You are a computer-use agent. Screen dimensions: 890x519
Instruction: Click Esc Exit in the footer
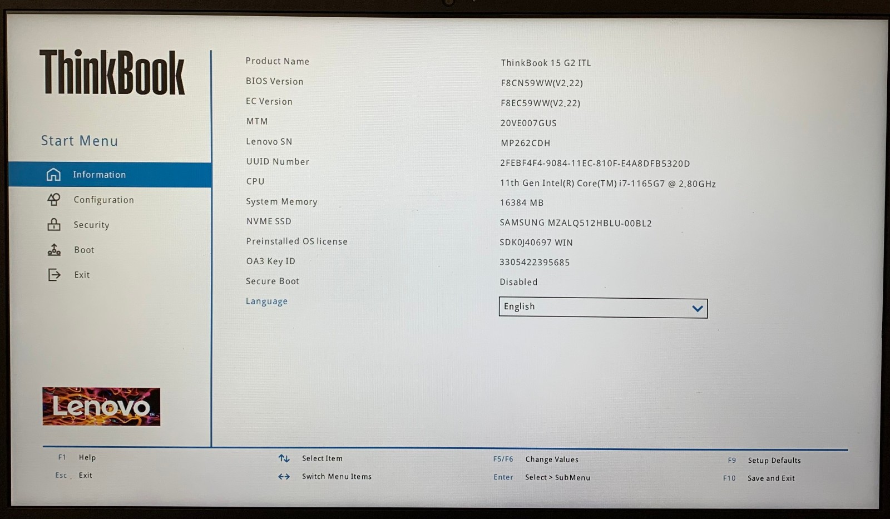click(x=73, y=475)
